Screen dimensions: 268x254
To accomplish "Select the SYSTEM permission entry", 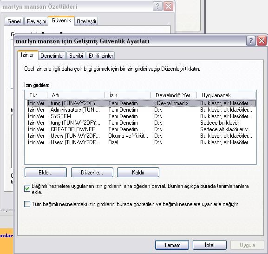I will (x=141, y=116).
